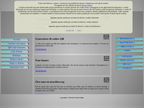The width and height of the screenshot is (144, 108).
Task: Click the Fase lunare heading
Action: [x=42, y=60]
